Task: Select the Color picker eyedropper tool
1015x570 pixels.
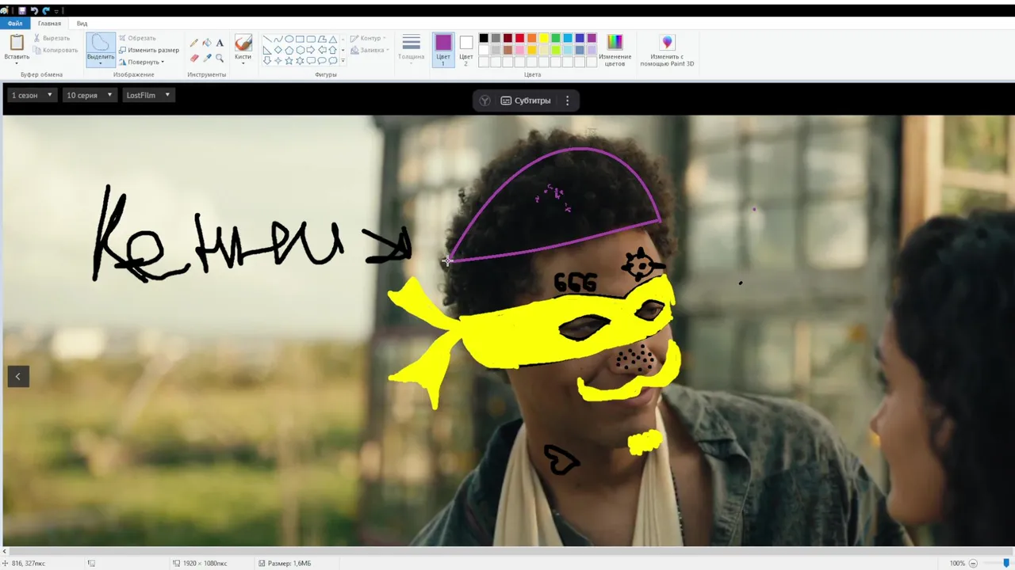Action: (x=207, y=58)
